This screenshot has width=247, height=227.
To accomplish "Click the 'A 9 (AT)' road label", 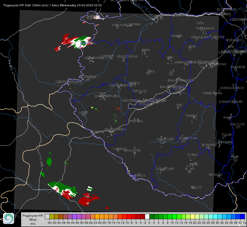I will tap(10, 65).
